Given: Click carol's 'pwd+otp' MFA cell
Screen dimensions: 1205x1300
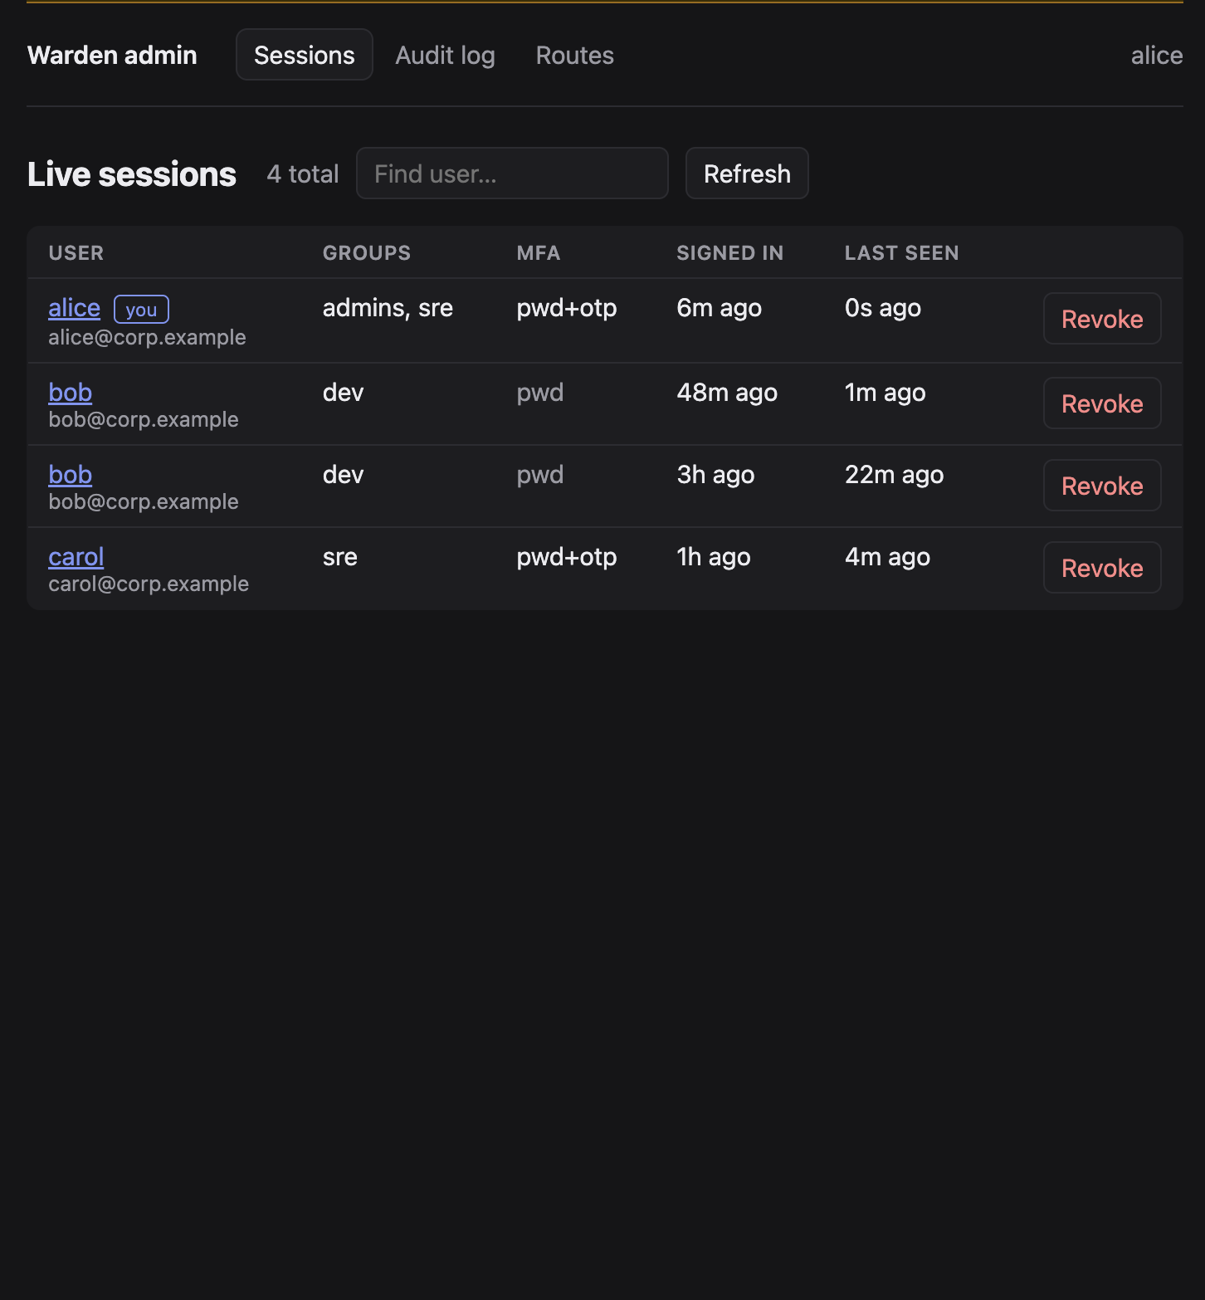Looking at the screenshot, I should click(567, 557).
